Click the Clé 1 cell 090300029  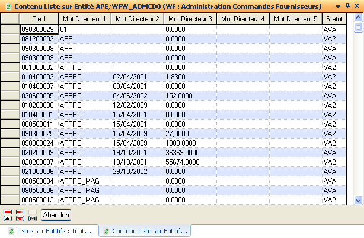click(x=39, y=29)
